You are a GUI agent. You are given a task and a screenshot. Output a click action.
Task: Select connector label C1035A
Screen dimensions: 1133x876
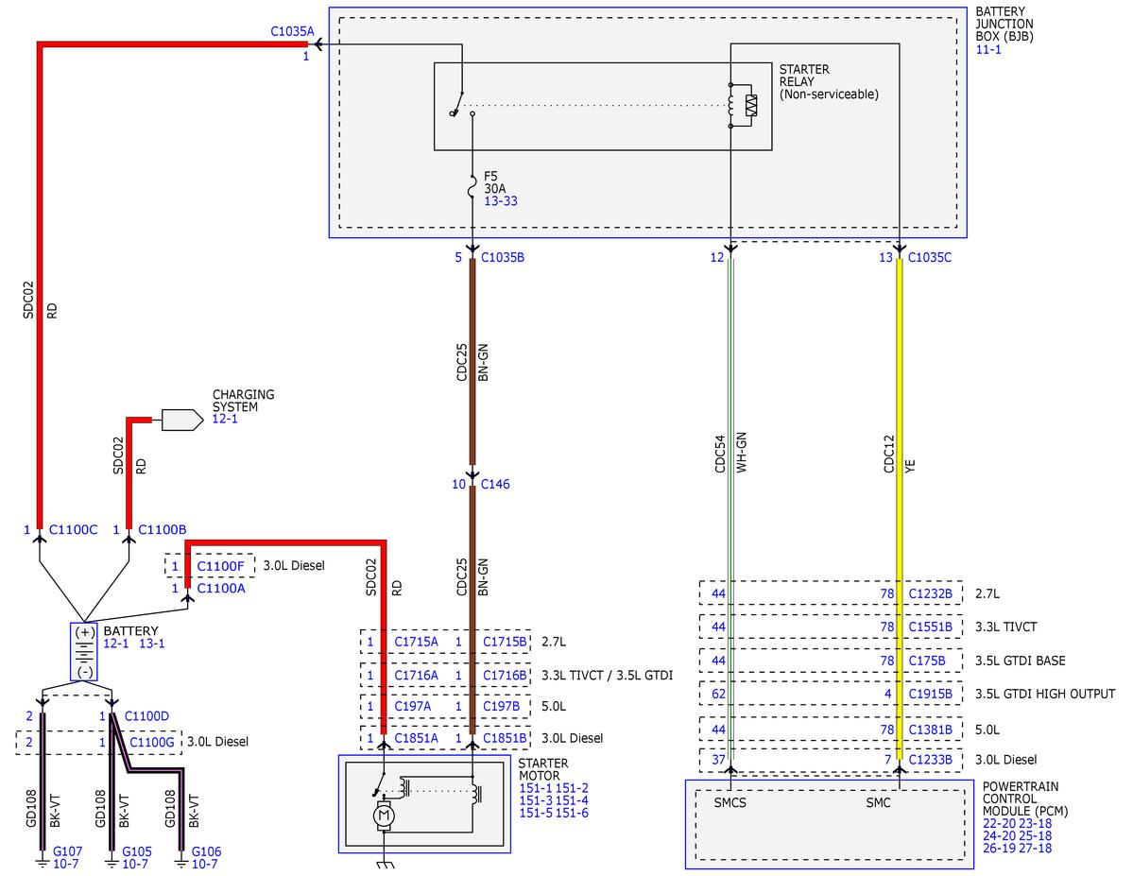292,31
